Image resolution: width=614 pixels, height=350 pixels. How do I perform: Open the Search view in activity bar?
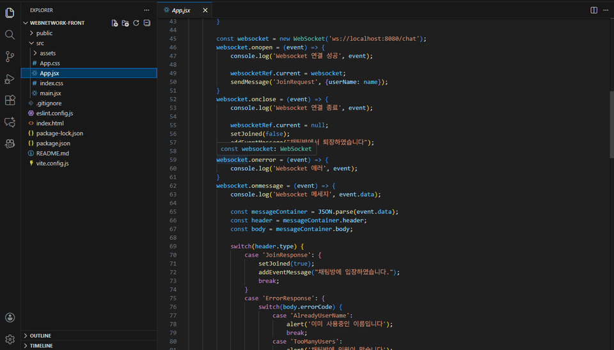[10, 35]
